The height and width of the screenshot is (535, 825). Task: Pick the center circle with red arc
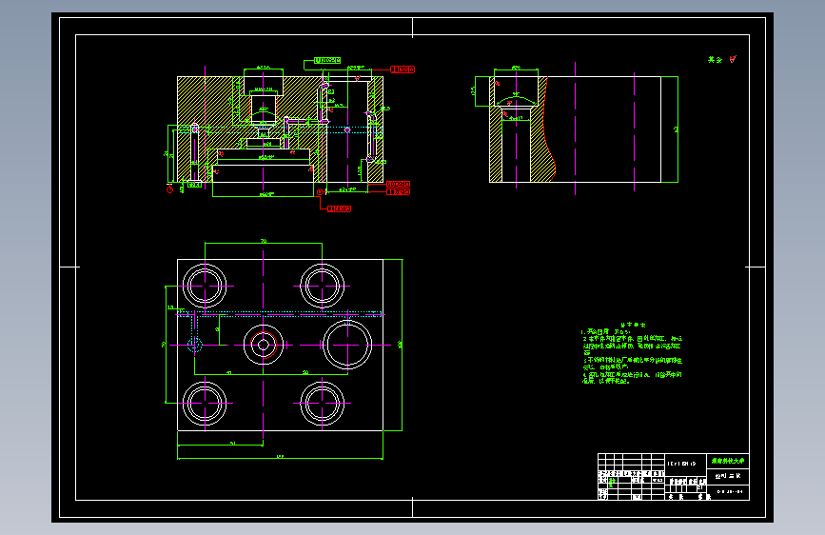[264, 345]
